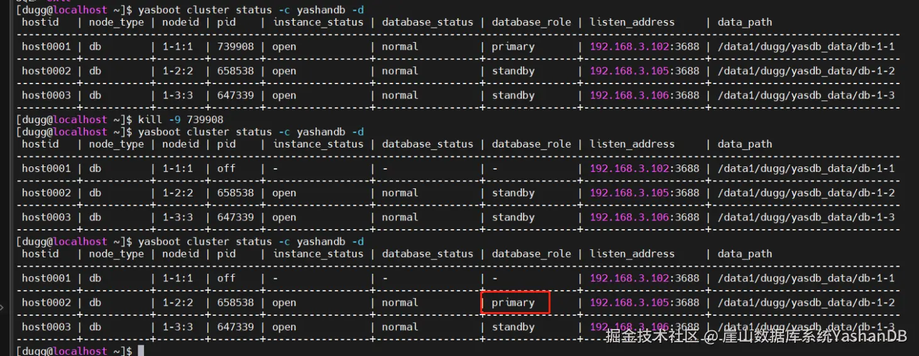
Task: Select 'open' status in primary host0002 row
Action: click(x=283, y=303)
